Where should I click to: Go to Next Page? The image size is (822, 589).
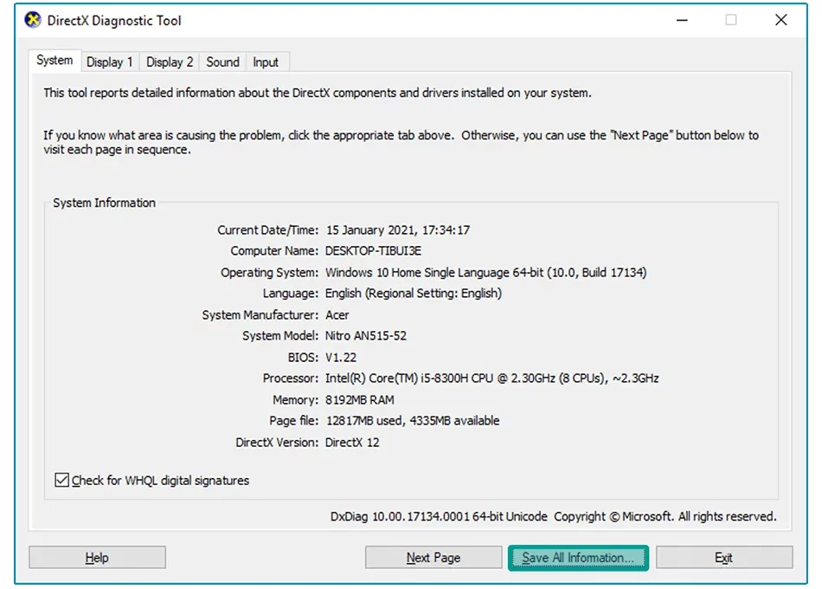(433, 558)
